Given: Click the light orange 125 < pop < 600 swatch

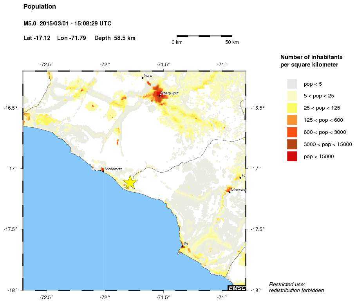Looking at the screenshot, I should pyautogui.click(x=292, y=120).
